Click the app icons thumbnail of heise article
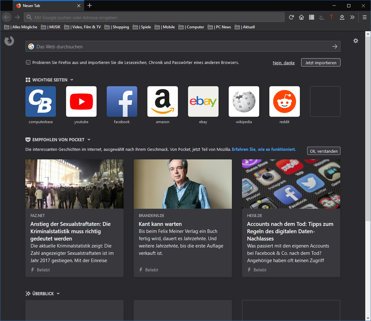Image resolution: width=371 pixels, height=321 pixels. click(x=291, y=184)
